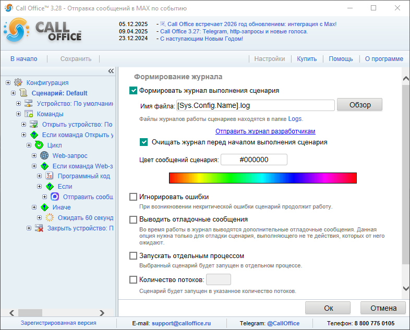410x330 pixels.
Task: Click the red-cross device icon for Закрыть устройство
Action: tap(39, 228)
